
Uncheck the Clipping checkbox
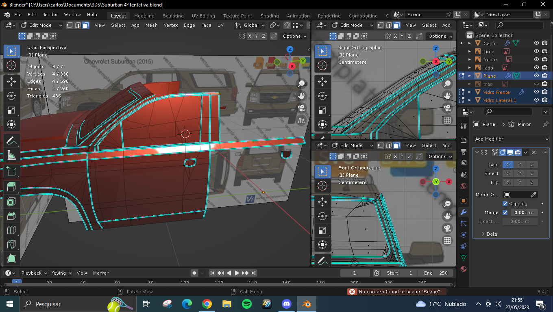tap(505, 204)
